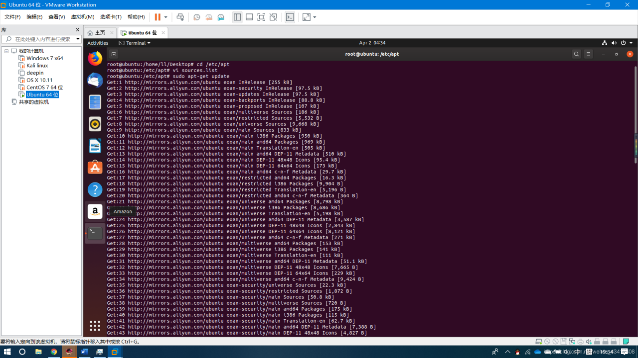The width and height of the screenshot is (638, 358).
Task: Focus the library search input field
Action: click(x=41, y=39)
